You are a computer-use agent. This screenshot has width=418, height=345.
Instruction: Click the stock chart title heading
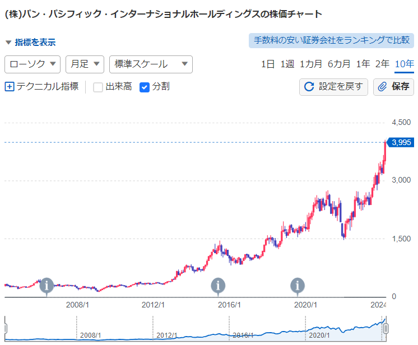(x=164, y=14)
